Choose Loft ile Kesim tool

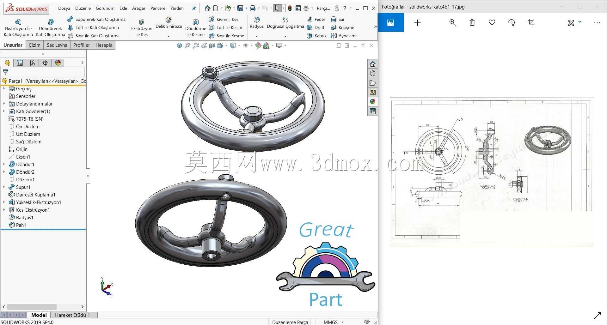tap(225, 27)
